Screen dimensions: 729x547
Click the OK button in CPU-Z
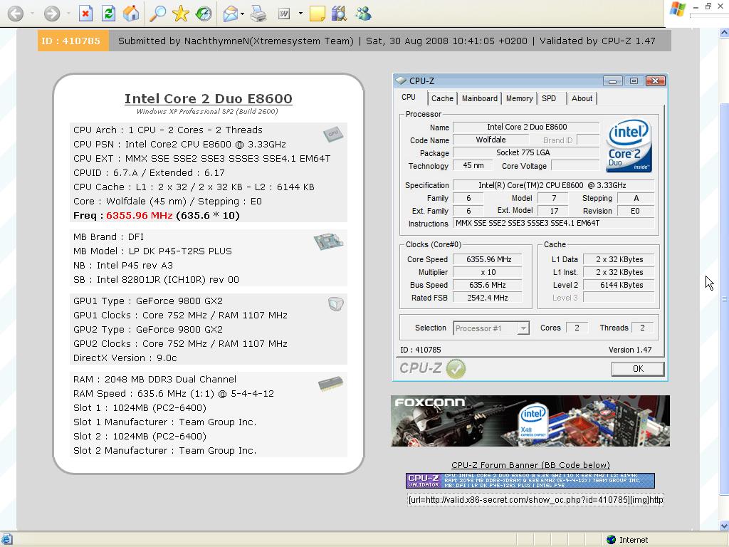[x=638, y=369]
